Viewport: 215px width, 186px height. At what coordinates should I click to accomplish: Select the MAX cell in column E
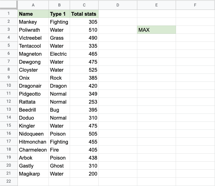(156, 30)
